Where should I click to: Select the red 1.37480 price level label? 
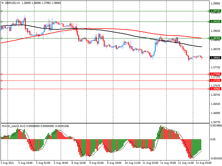(215, 74)
